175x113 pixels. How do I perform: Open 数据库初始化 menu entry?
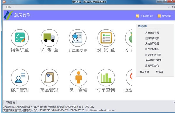pyautogui.click(x=152, y=66)
